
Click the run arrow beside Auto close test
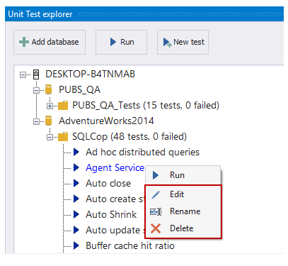point(76,183)
